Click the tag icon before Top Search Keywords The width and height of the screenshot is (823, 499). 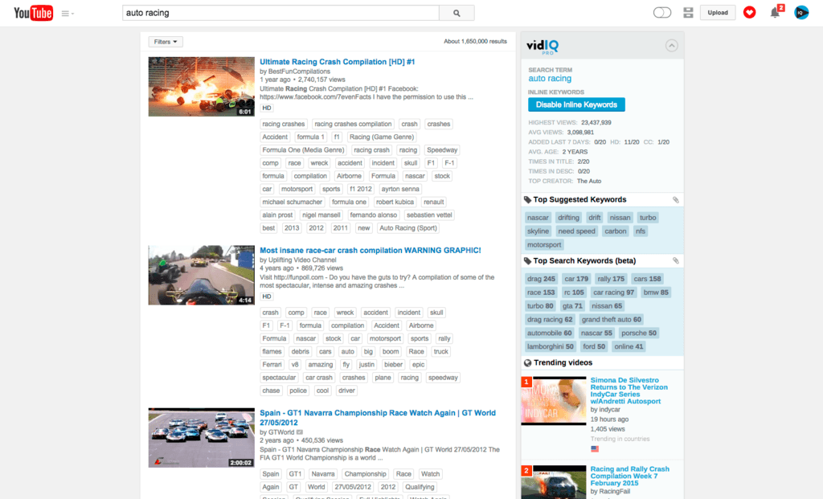527,261
